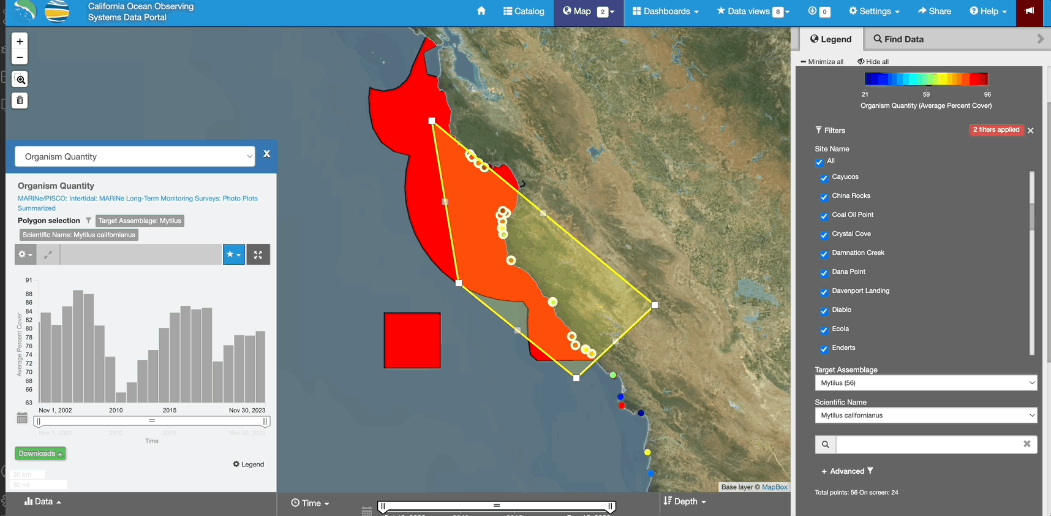Collapse the right sidebar with the chevron
Image resolution: width=1051 pixels, height=516 pixels.
pyautogui.click(x=1040, y=39)
